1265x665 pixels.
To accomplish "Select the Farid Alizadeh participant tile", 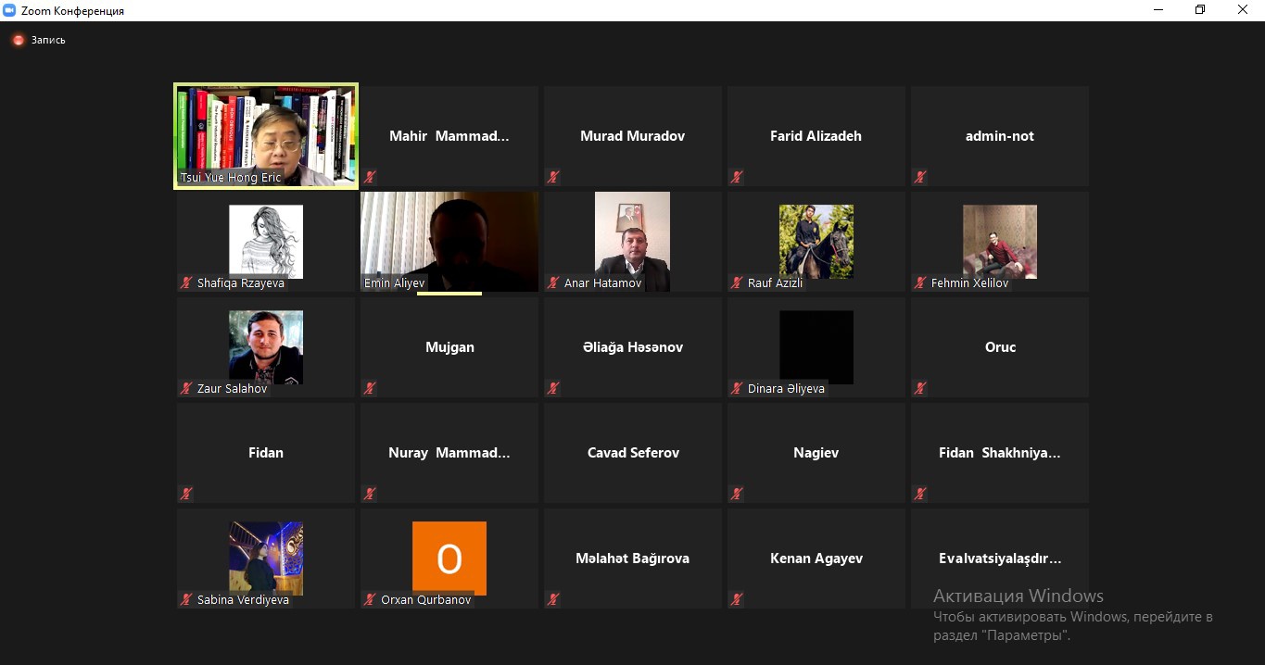I will tap(816, 136).
